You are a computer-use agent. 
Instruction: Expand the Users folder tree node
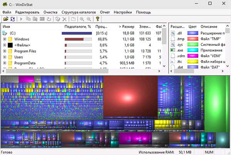pos(4,57)
